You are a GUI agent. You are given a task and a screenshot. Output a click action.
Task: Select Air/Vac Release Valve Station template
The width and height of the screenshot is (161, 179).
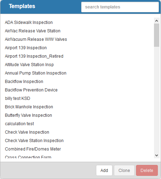click(x=33, y=31)
